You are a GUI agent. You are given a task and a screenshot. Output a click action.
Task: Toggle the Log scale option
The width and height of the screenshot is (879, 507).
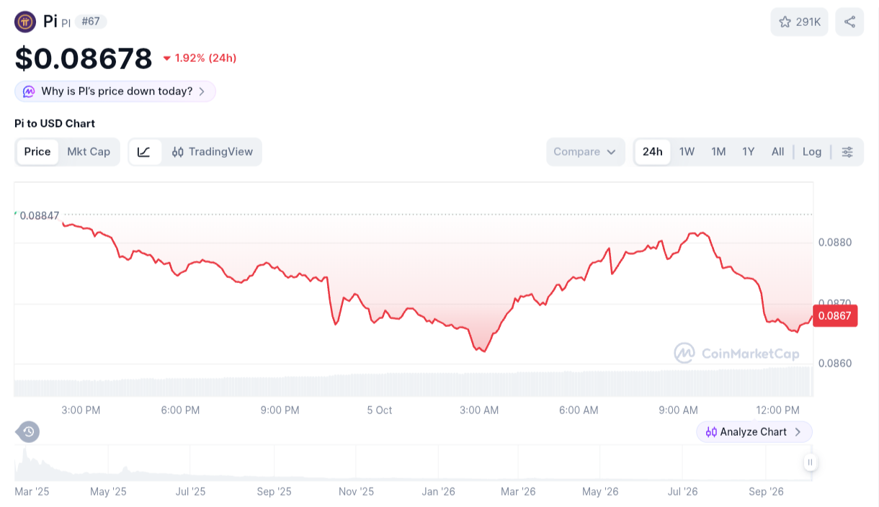coord(812,152)
